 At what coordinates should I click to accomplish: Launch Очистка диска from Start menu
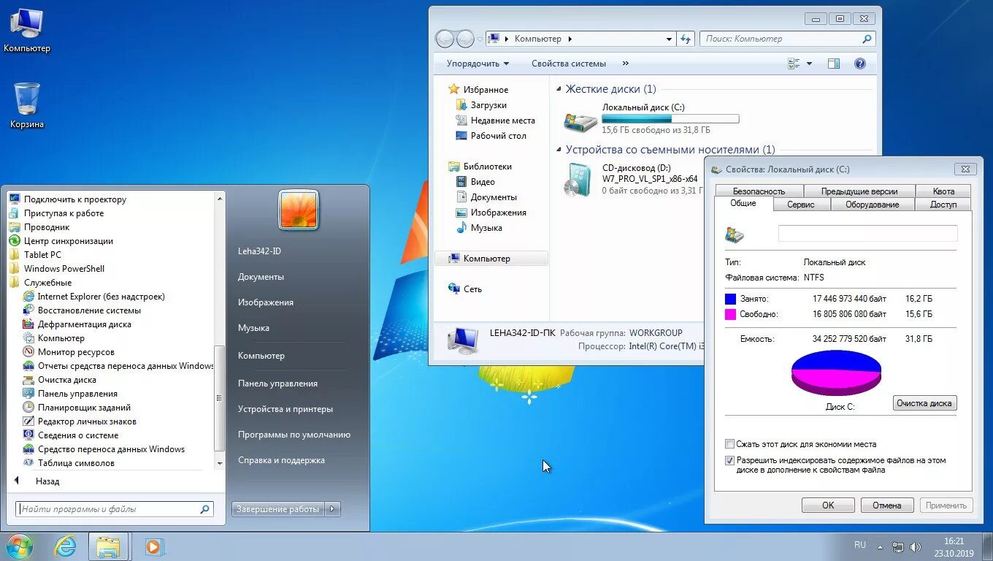(66, 379)
